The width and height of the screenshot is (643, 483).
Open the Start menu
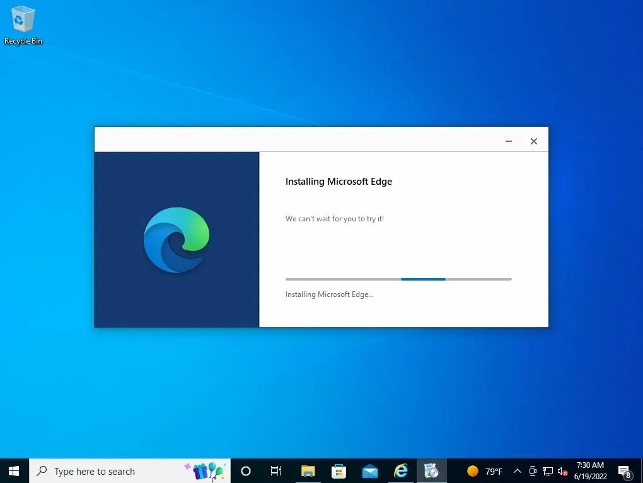tap(13, 470)
